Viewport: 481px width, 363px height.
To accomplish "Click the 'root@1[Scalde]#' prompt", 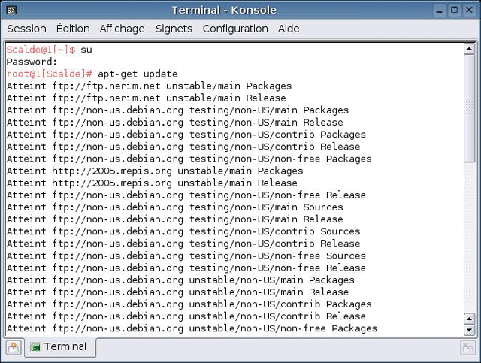I will point(50,74).
